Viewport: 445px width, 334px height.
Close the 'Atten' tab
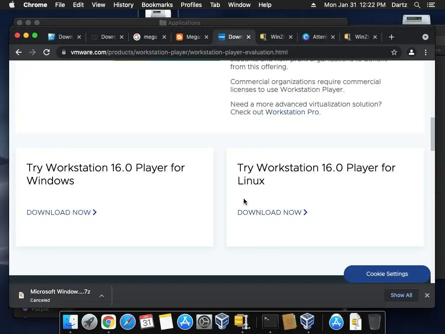pyautogui.click(x=333, y=37)
